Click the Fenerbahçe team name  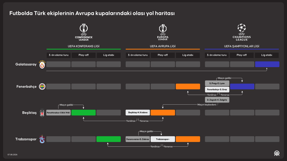point(27,87)
